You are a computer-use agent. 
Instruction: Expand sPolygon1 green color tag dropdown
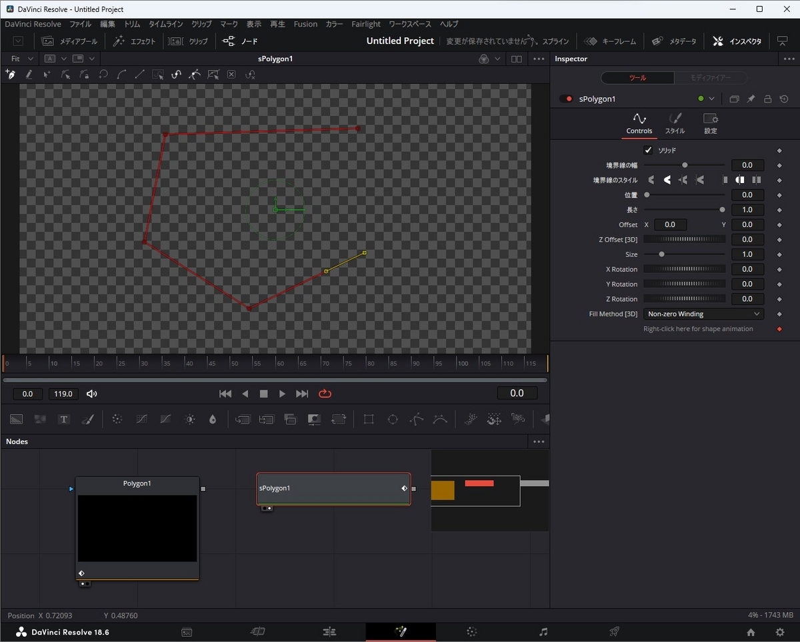(711, 99)
